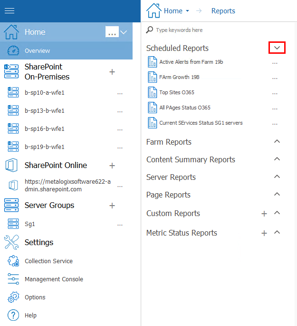Click the Home house icon in sidebar
This screenshot has width=297, height=326.
pos(11,32)
